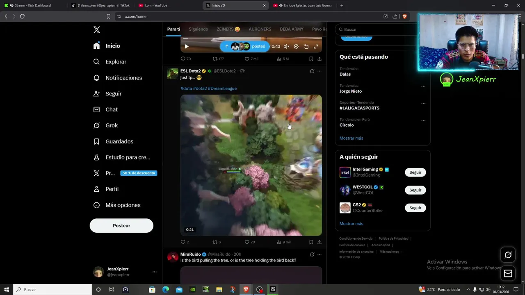Switch to BEBA ARMY list tab
The height and width of the screenshot is (295, 525).
292,29
